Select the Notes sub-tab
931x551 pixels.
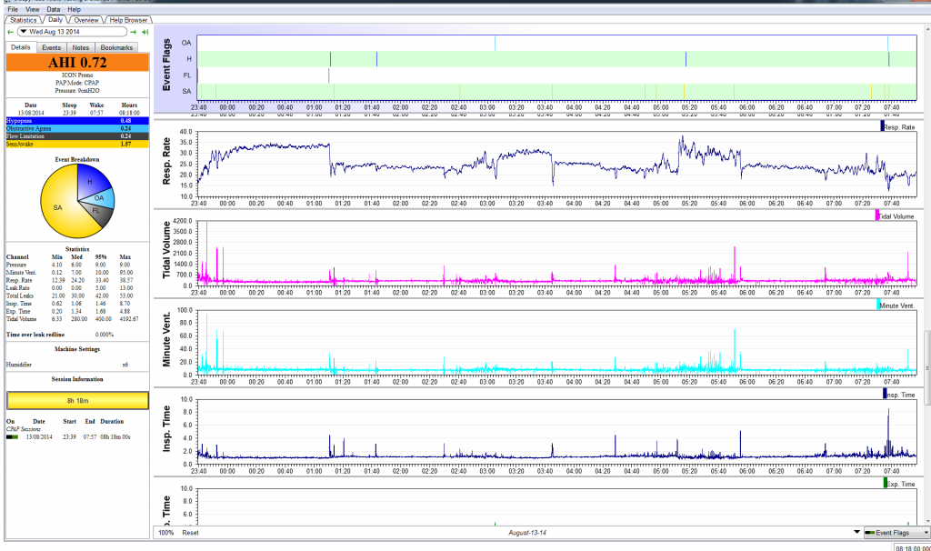pyautogui.click(x=81, y=47)
